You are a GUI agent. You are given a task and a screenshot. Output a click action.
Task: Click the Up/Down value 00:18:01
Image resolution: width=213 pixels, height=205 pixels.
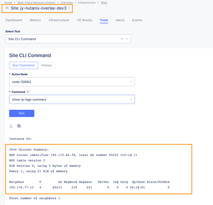[x=137, y=187]
